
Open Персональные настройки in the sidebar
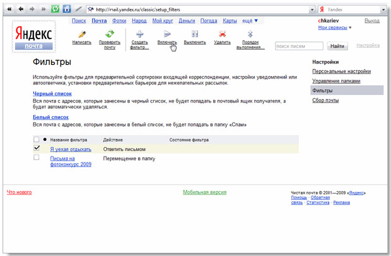341,72
